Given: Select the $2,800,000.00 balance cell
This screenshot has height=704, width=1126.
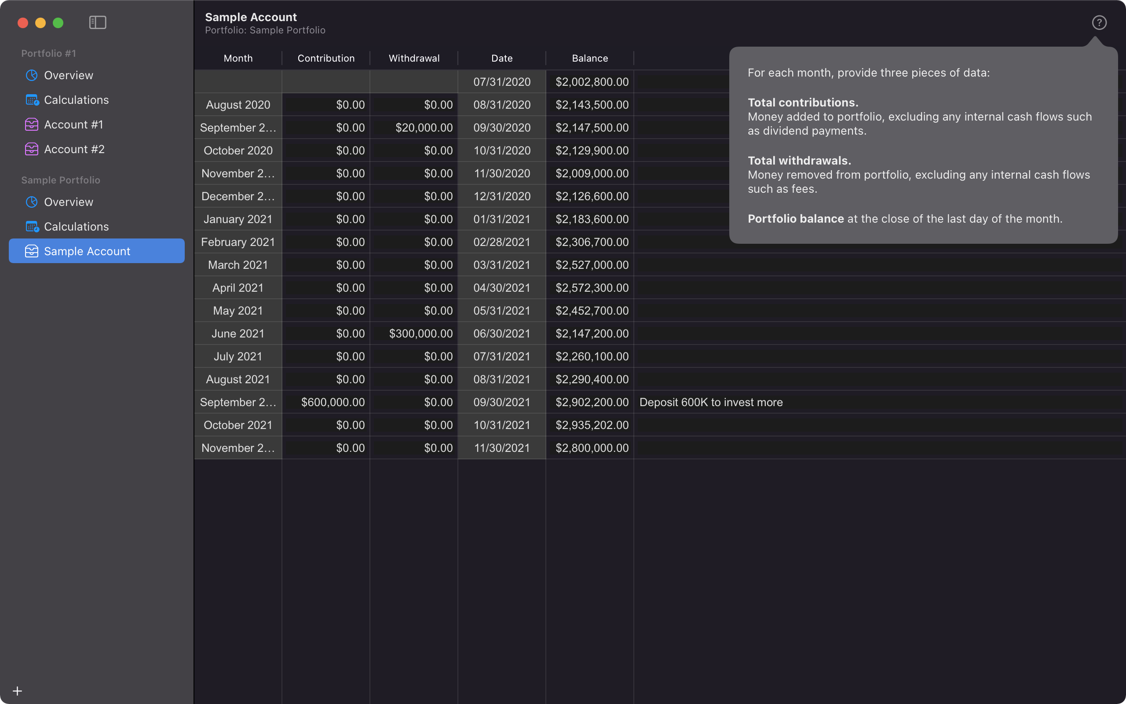Looking at the screenshot, I should tap(592, 448).
